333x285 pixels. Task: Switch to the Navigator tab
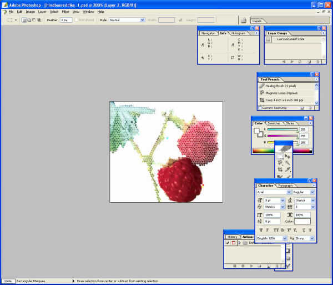click(x=208, y=33)
